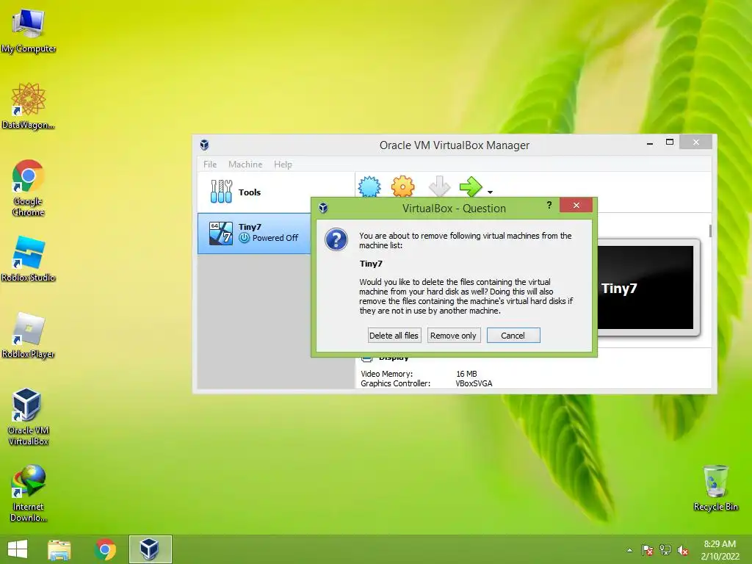Click the Google Chrome desktop shortcut
This screenshot has width=752, height=564.
click(29, 187)
